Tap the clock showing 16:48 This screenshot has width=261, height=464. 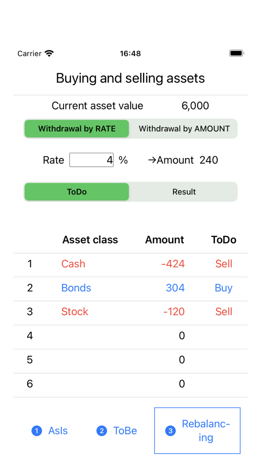[130, 53]
